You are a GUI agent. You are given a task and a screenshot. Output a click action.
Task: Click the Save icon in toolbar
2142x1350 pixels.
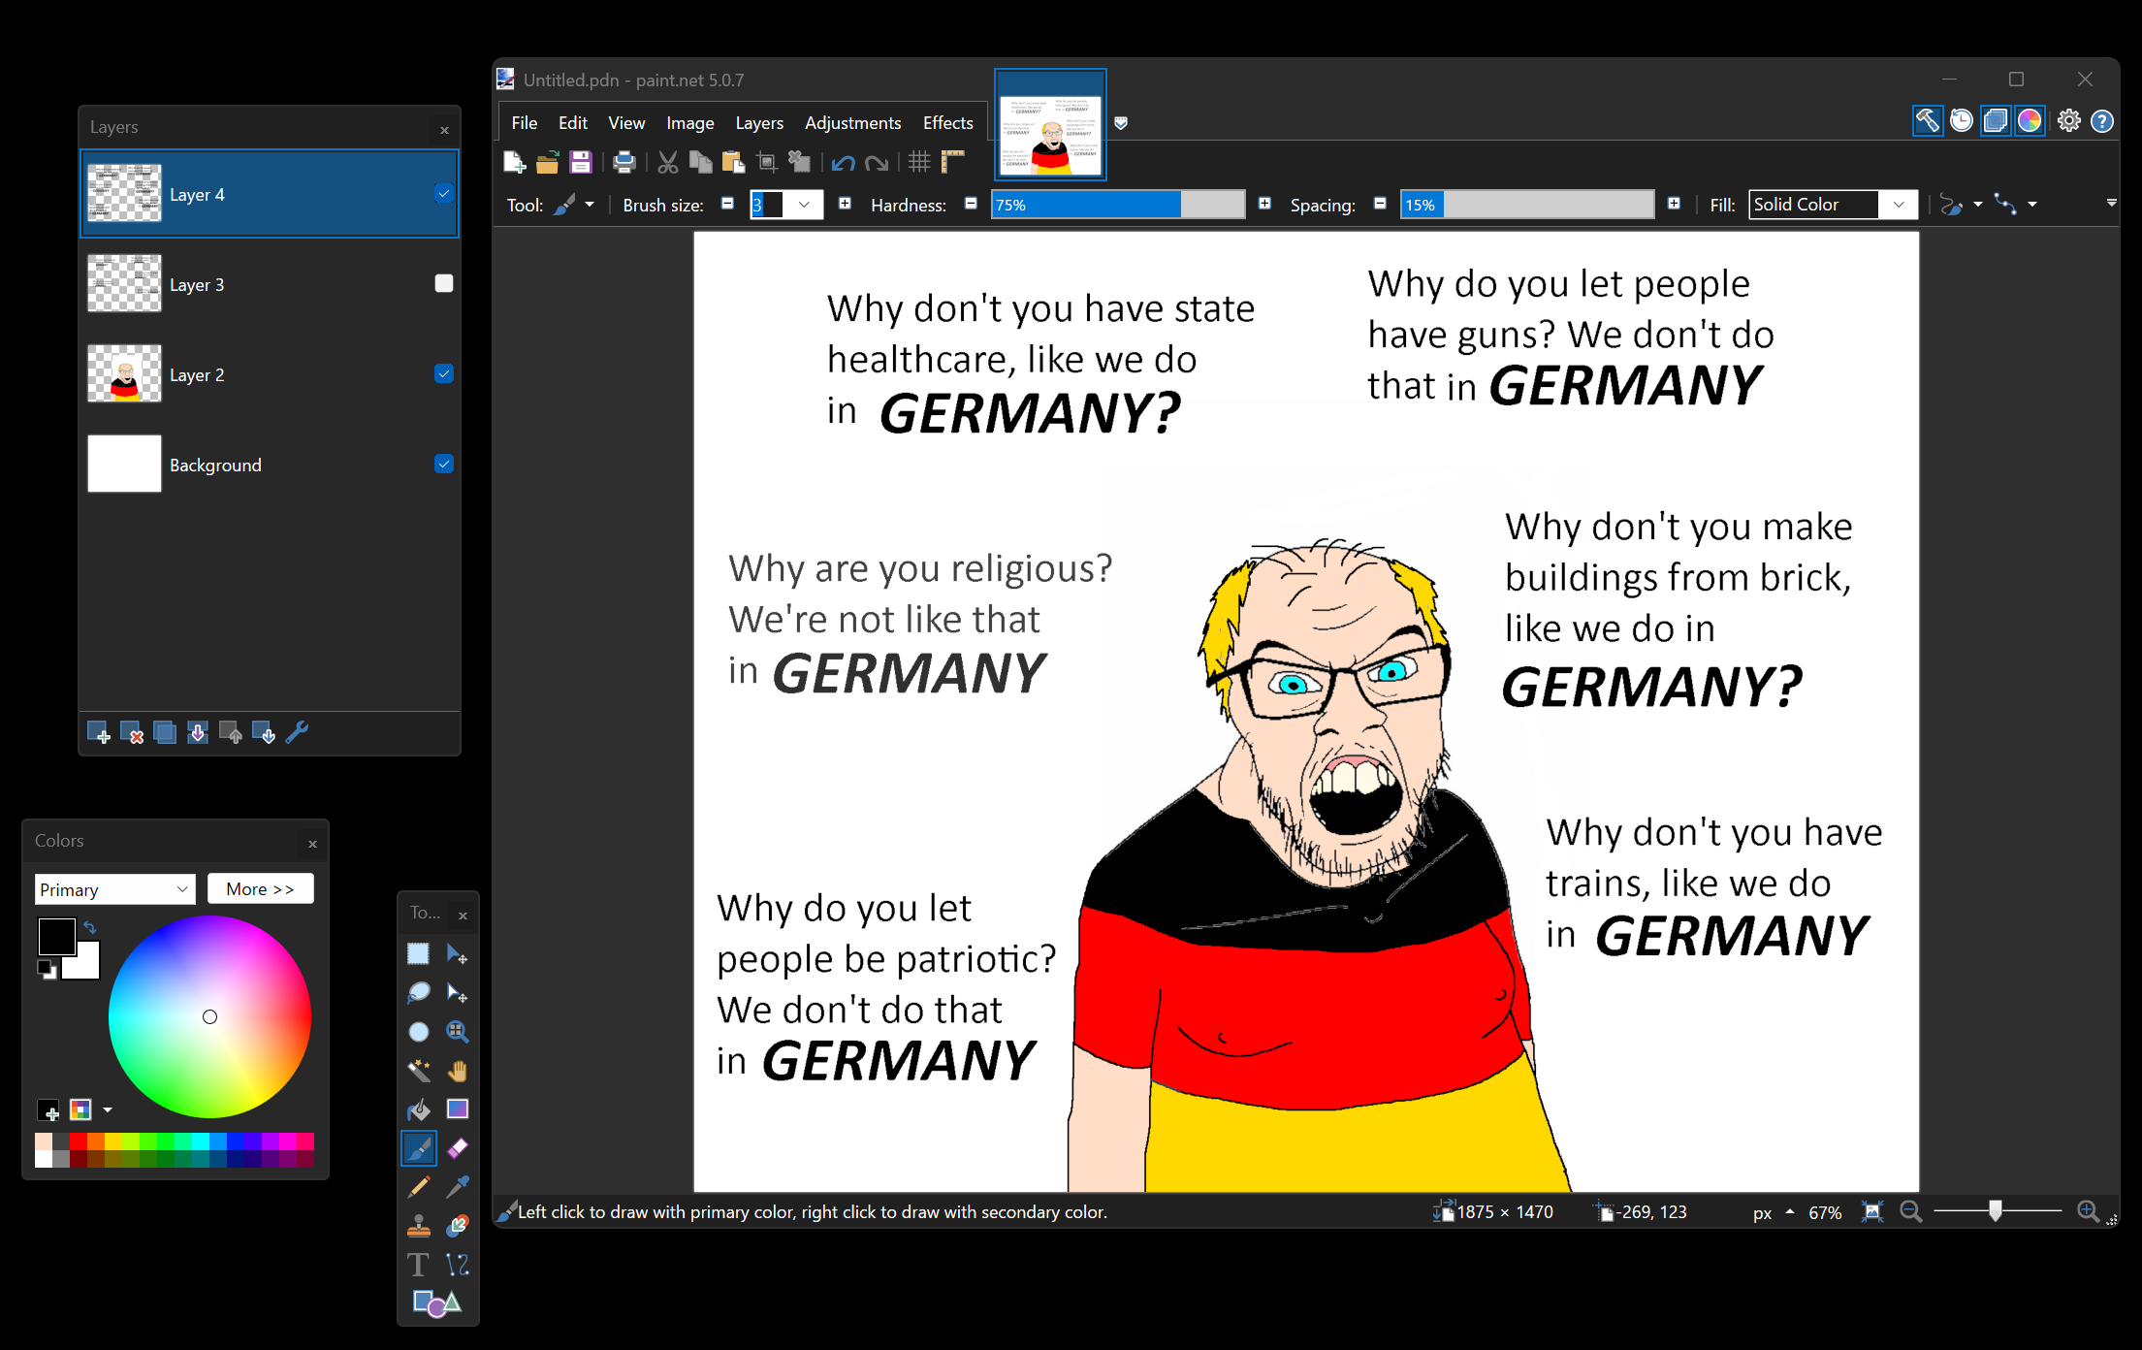click(x=580, y=162)
